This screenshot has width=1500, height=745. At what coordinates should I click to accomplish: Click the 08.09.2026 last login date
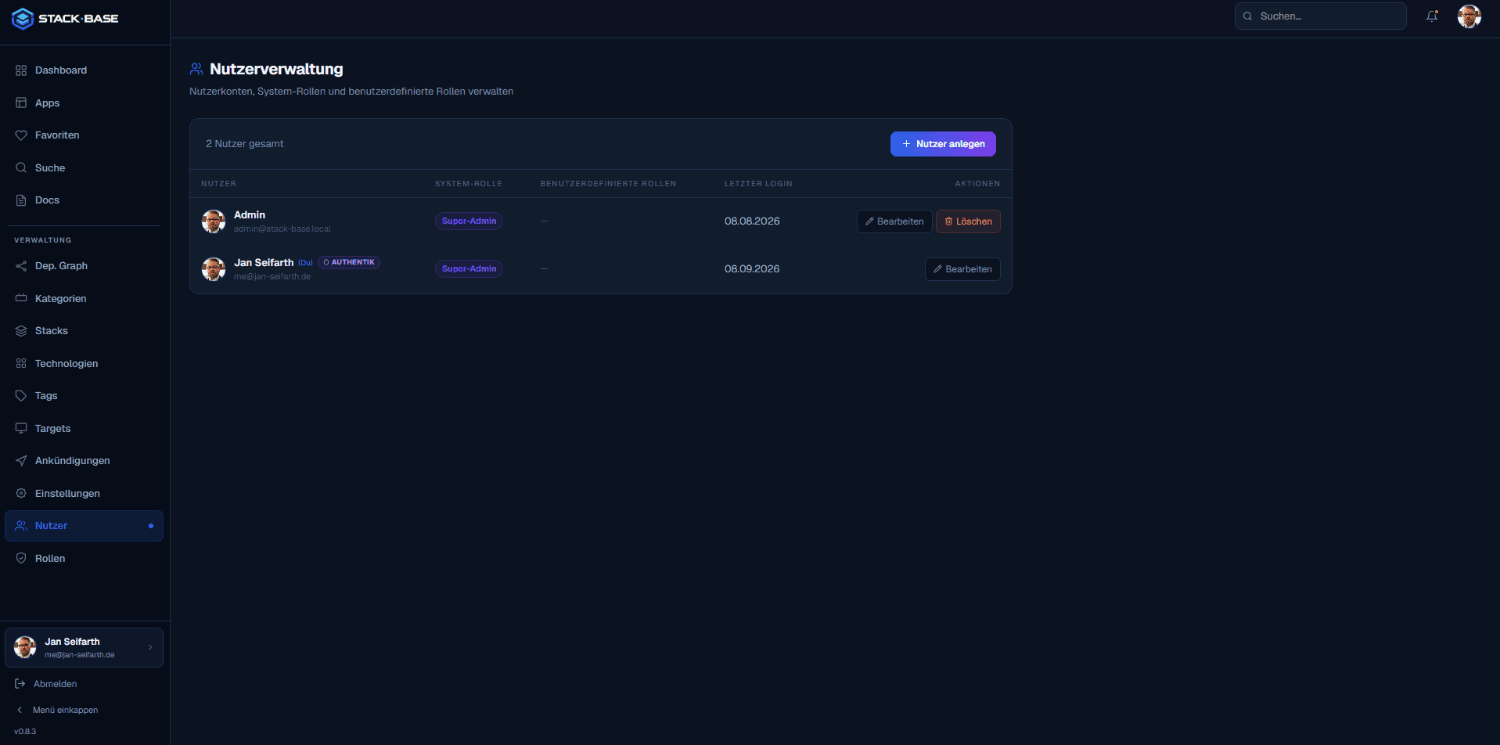click(752, 269)
